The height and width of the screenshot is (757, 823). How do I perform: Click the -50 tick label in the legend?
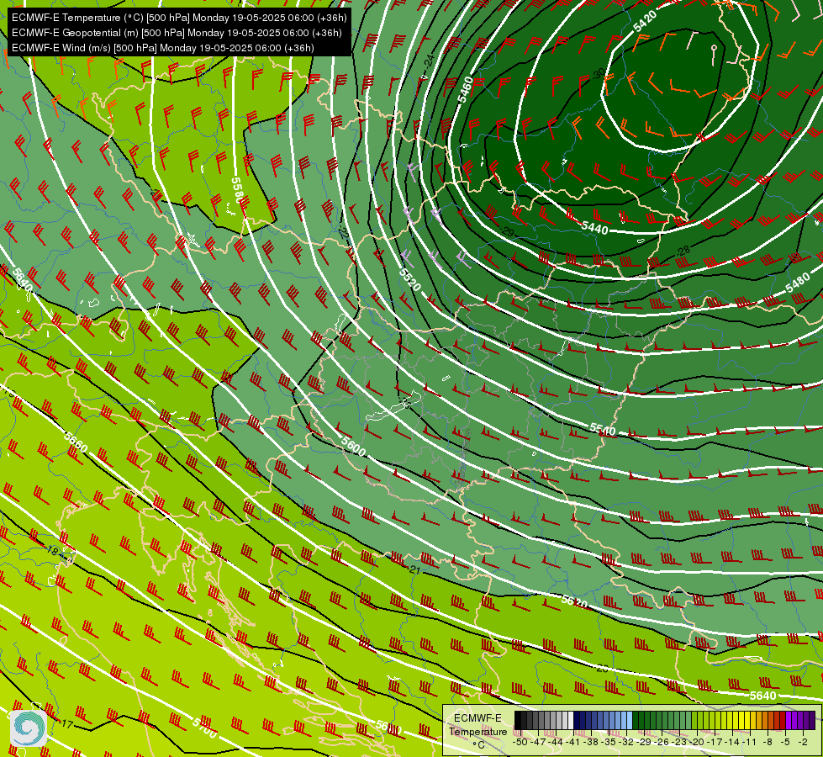(520, 742)
